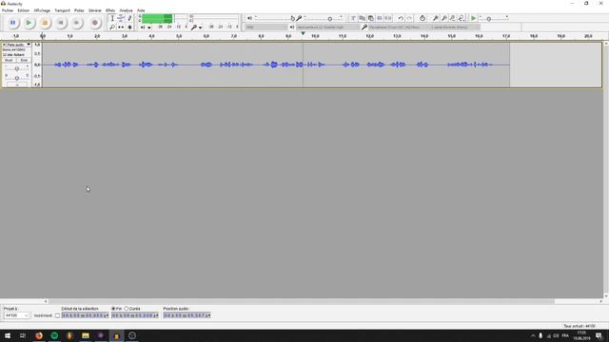The width and height of the screenshot is (609, 342).
Task: Click the Pause transport button
Action: tap(12, 23)
